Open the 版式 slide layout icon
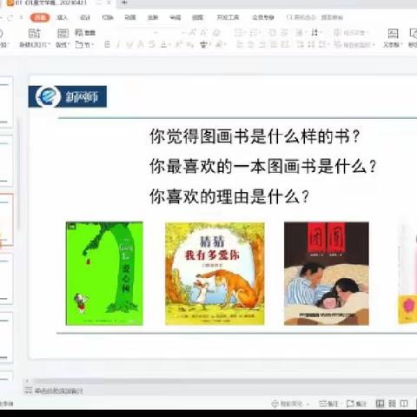This screenshot has width=417, height=417. point(63,34)
